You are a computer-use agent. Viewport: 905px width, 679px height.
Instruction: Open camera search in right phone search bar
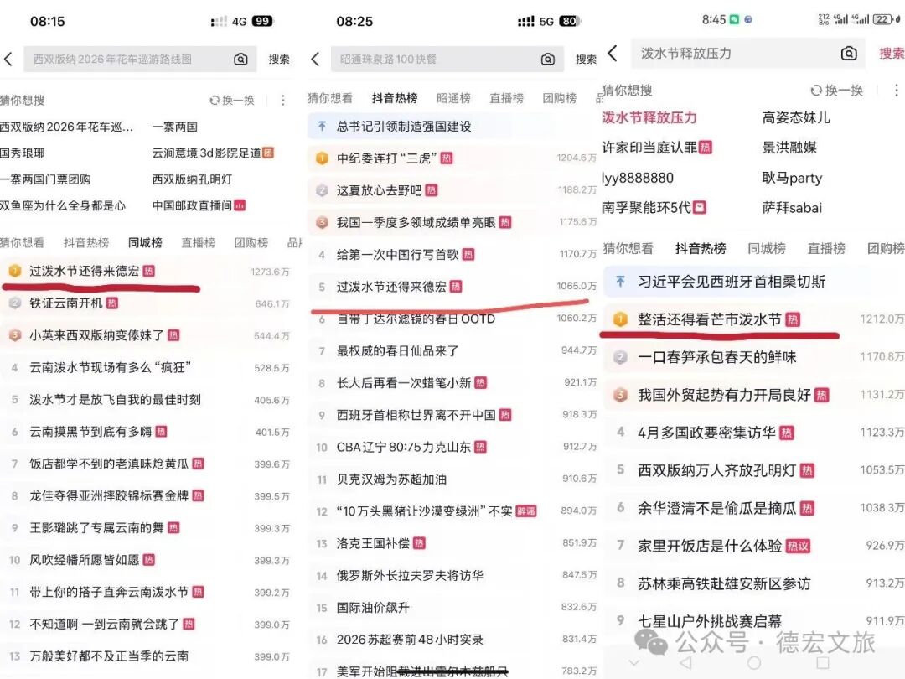tap(848, 53)
